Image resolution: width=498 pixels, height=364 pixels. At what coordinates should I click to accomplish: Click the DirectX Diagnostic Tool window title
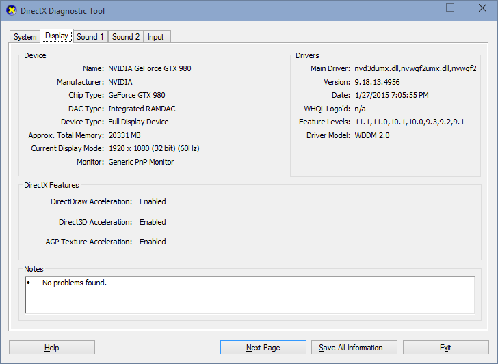click(62, 11)
